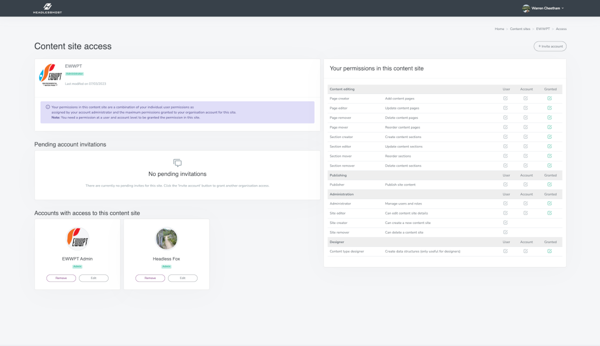Expand the Administration permissions section

[341, 194]
